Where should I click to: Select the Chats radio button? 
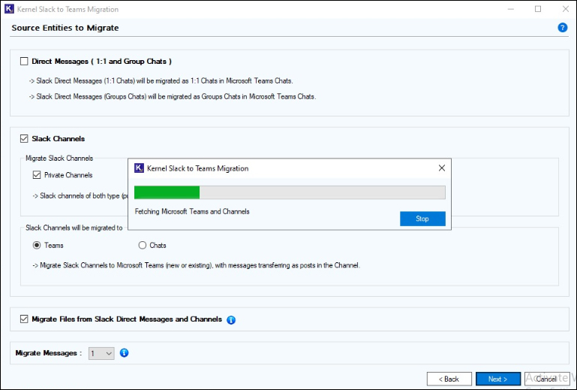pyautogui.click(x=143, y=245)
